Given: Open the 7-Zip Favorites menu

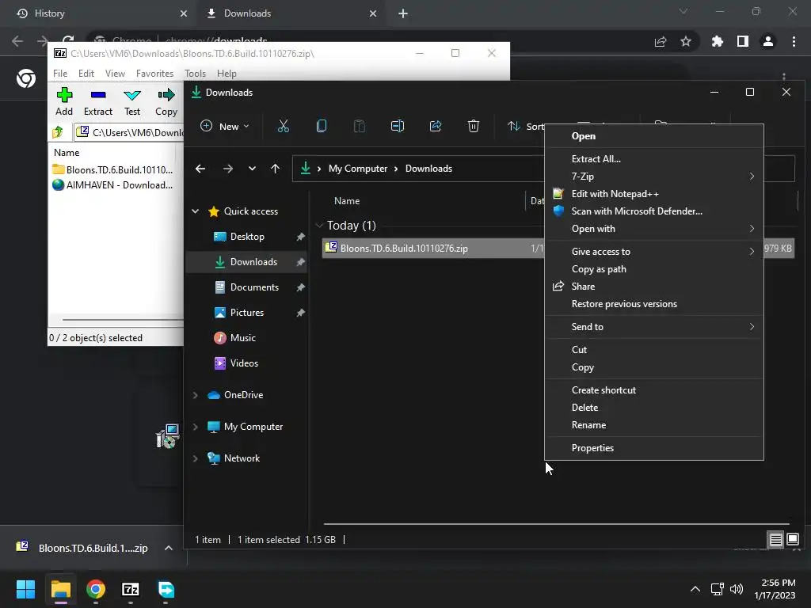Looking at the screenshot, I should pos(154,74).
